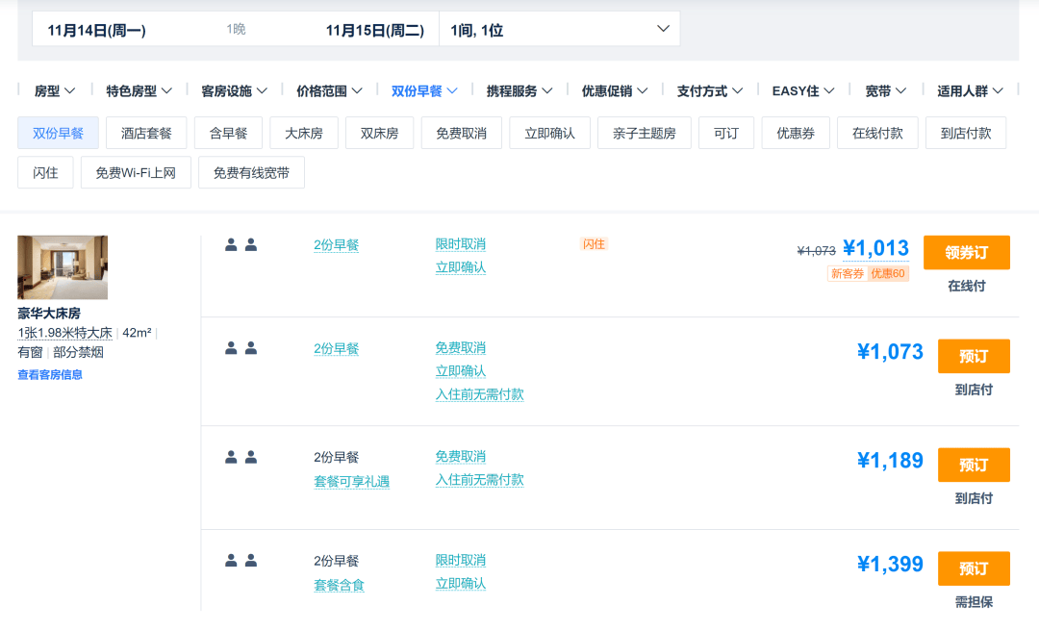The height and width of the screenshot is (630, 1039).
Task: Expand the 房型 dropdown filter
Action: 54,90
